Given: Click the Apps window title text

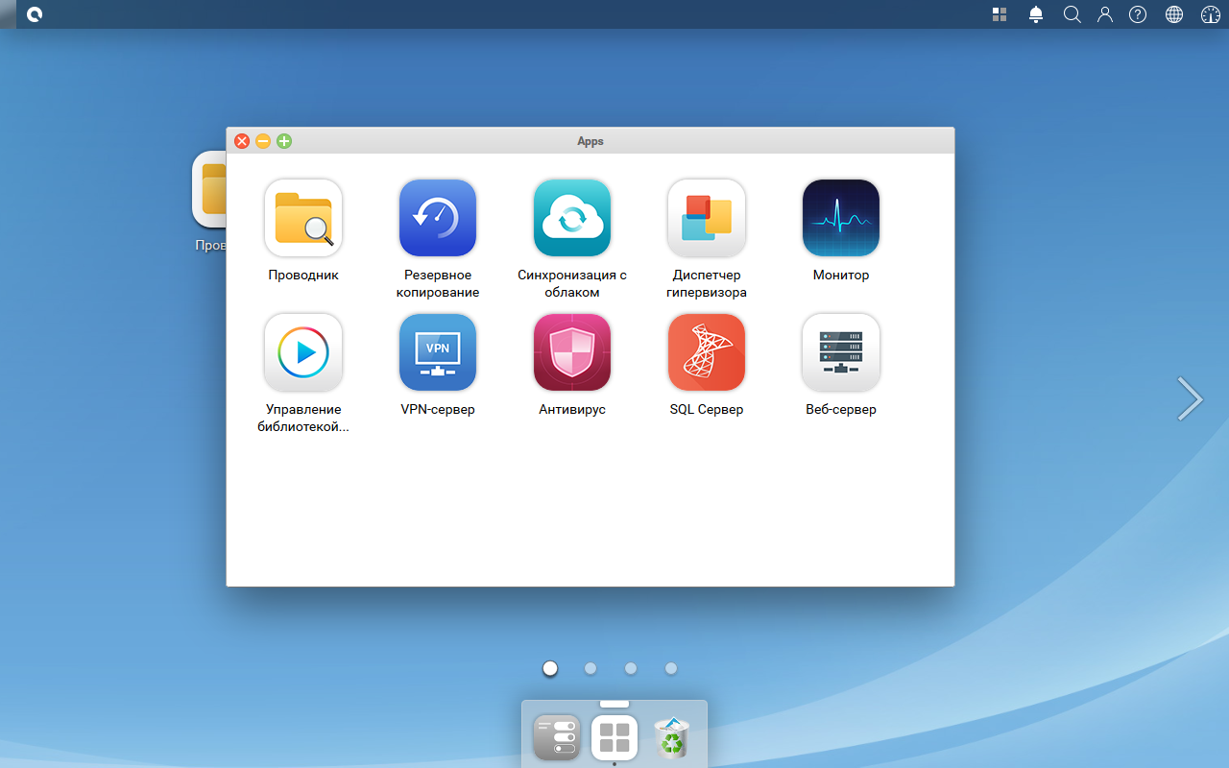Looking at the screenshot, I should (590, 141).
